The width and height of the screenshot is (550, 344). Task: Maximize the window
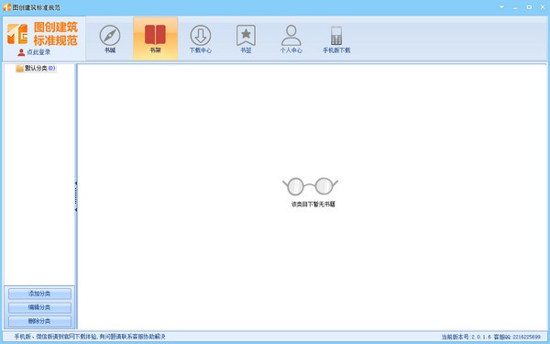click(x=529, y=7)
